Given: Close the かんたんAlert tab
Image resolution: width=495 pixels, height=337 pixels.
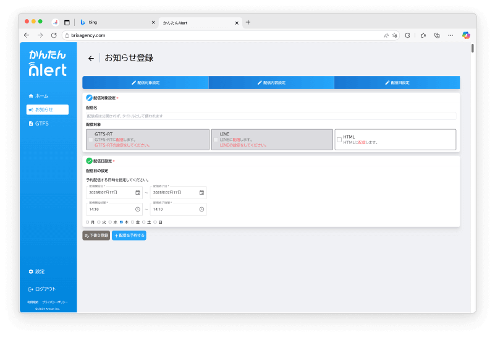Looking at the screenshot, I should (x=237, y=23).
